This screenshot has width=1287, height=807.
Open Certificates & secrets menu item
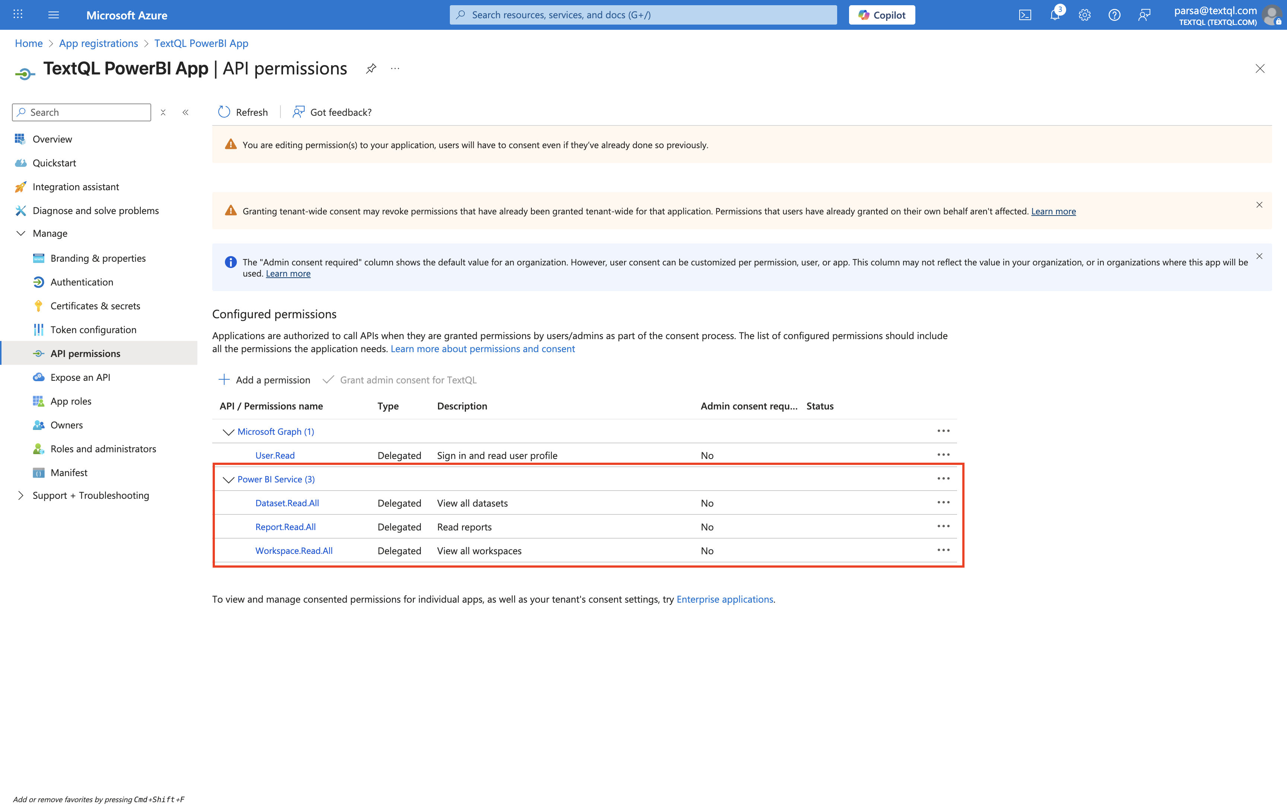95,306
